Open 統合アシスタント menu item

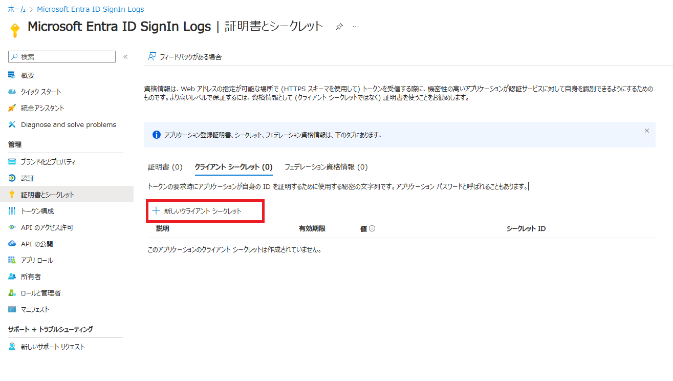(x=42, y=108)
